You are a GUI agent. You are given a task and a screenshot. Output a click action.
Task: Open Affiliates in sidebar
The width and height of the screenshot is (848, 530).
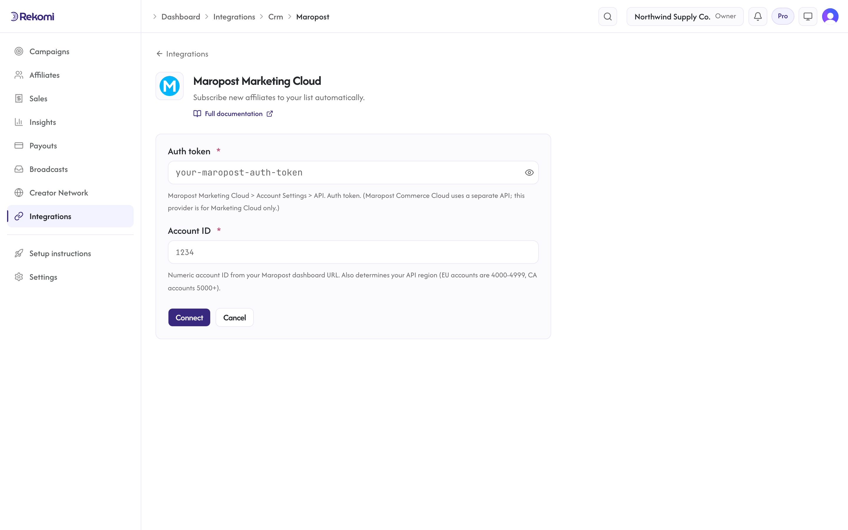[x=70, y=75]
